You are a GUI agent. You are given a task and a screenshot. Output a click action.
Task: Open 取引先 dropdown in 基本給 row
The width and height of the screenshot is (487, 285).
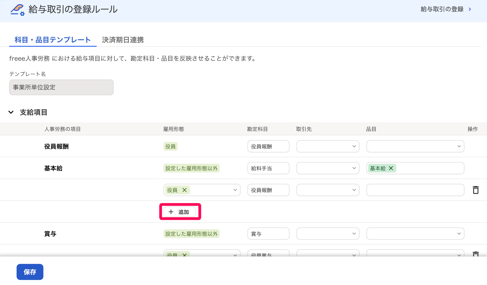click(x=328, y=168)
